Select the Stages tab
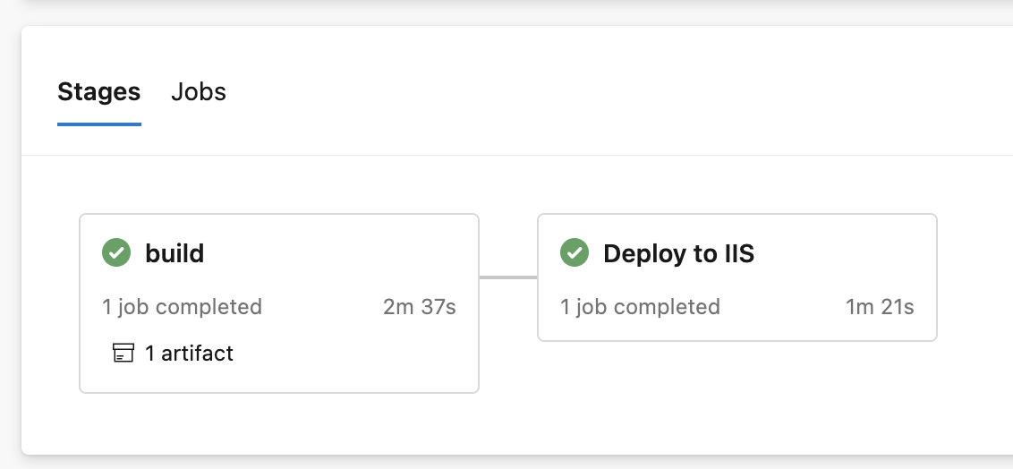Image resolution: width=1013 pixels, height=469 pixels. (98, 91)
